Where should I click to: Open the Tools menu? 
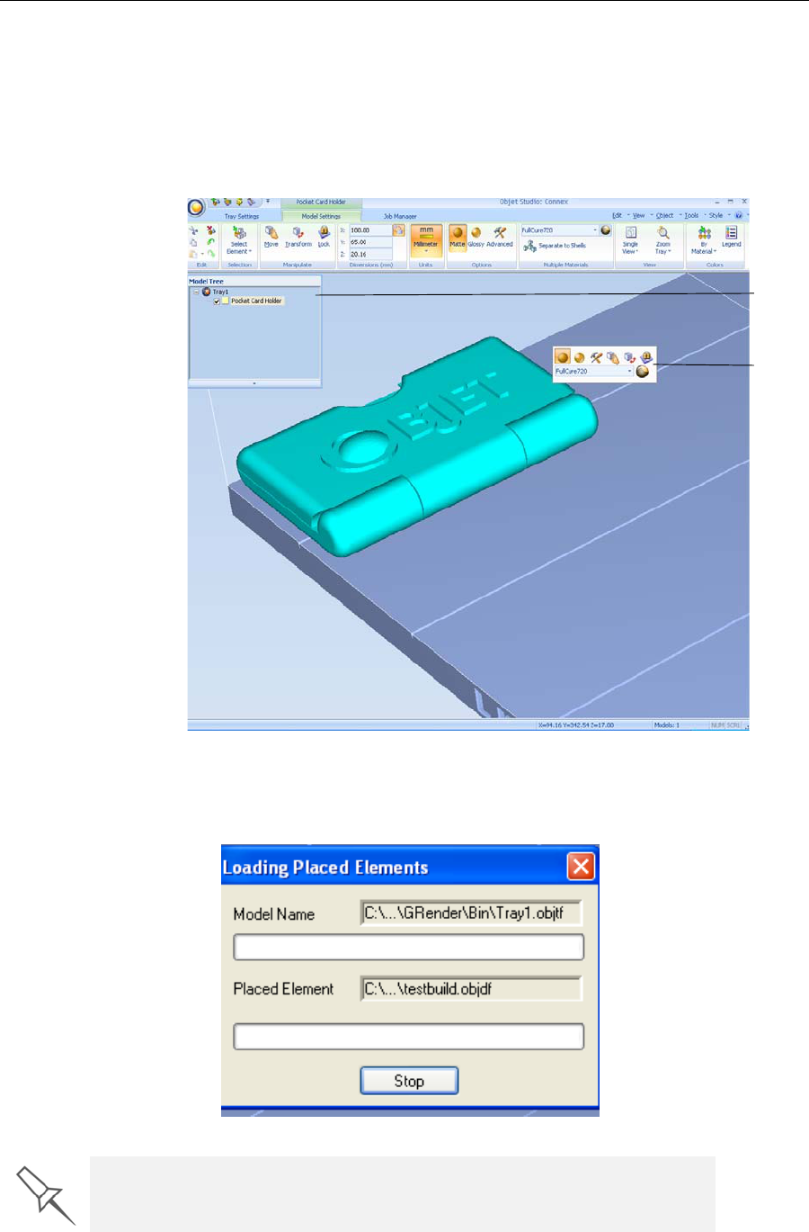pos(691,216)
